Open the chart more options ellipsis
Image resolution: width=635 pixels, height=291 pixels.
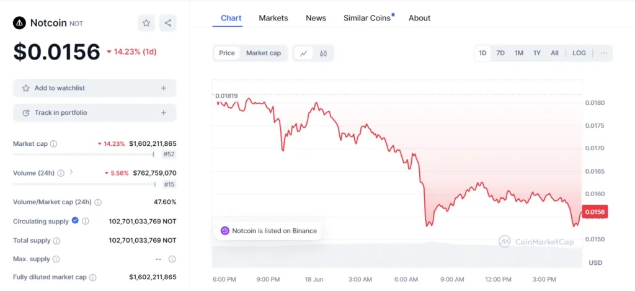pos(604,53)
